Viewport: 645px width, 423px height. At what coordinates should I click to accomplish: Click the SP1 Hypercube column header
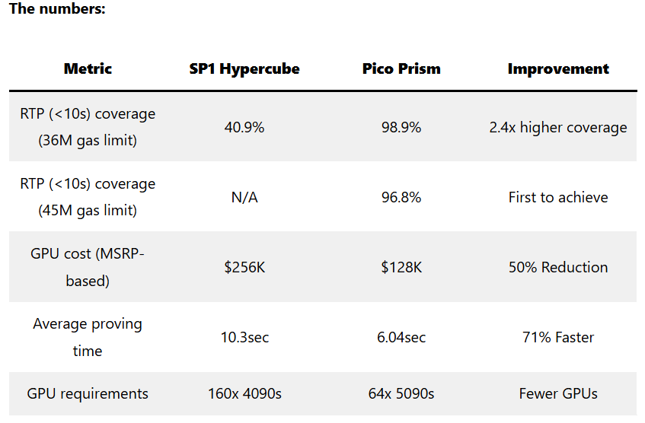[244, 68]
